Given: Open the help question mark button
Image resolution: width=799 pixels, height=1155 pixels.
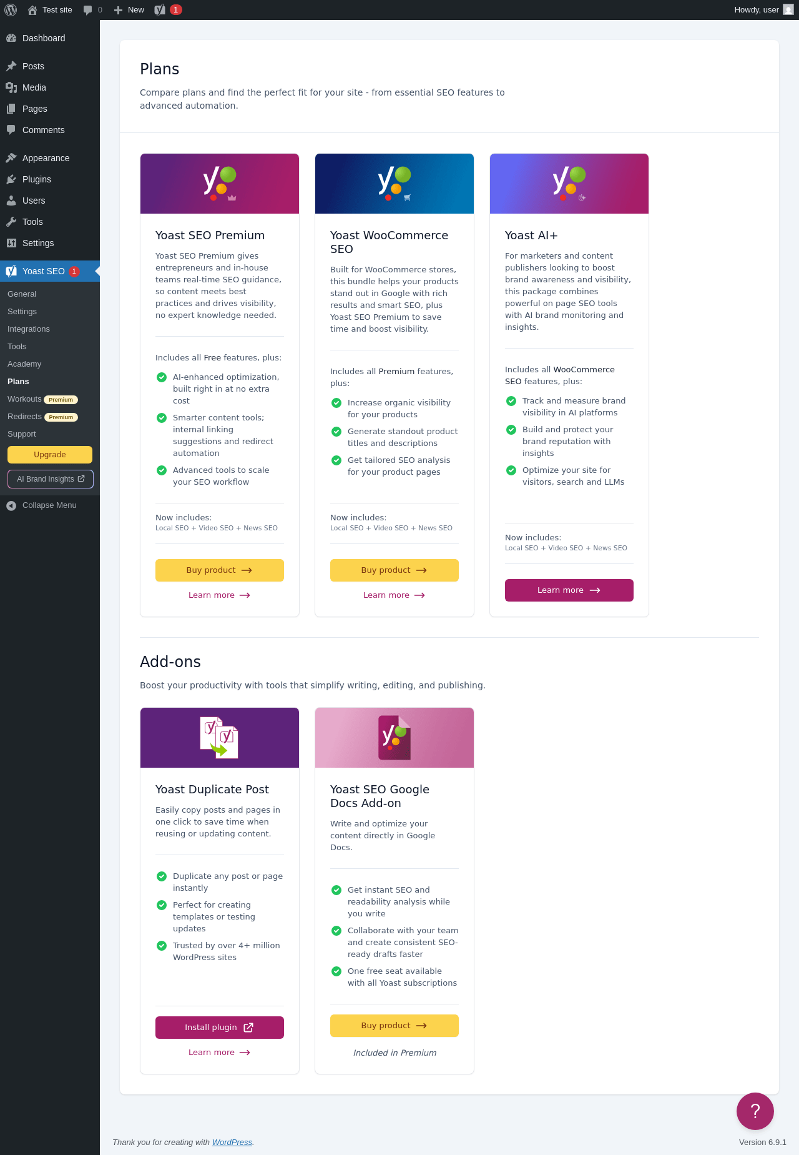Looking at the screenshot, I should [x=755, y=1111].
